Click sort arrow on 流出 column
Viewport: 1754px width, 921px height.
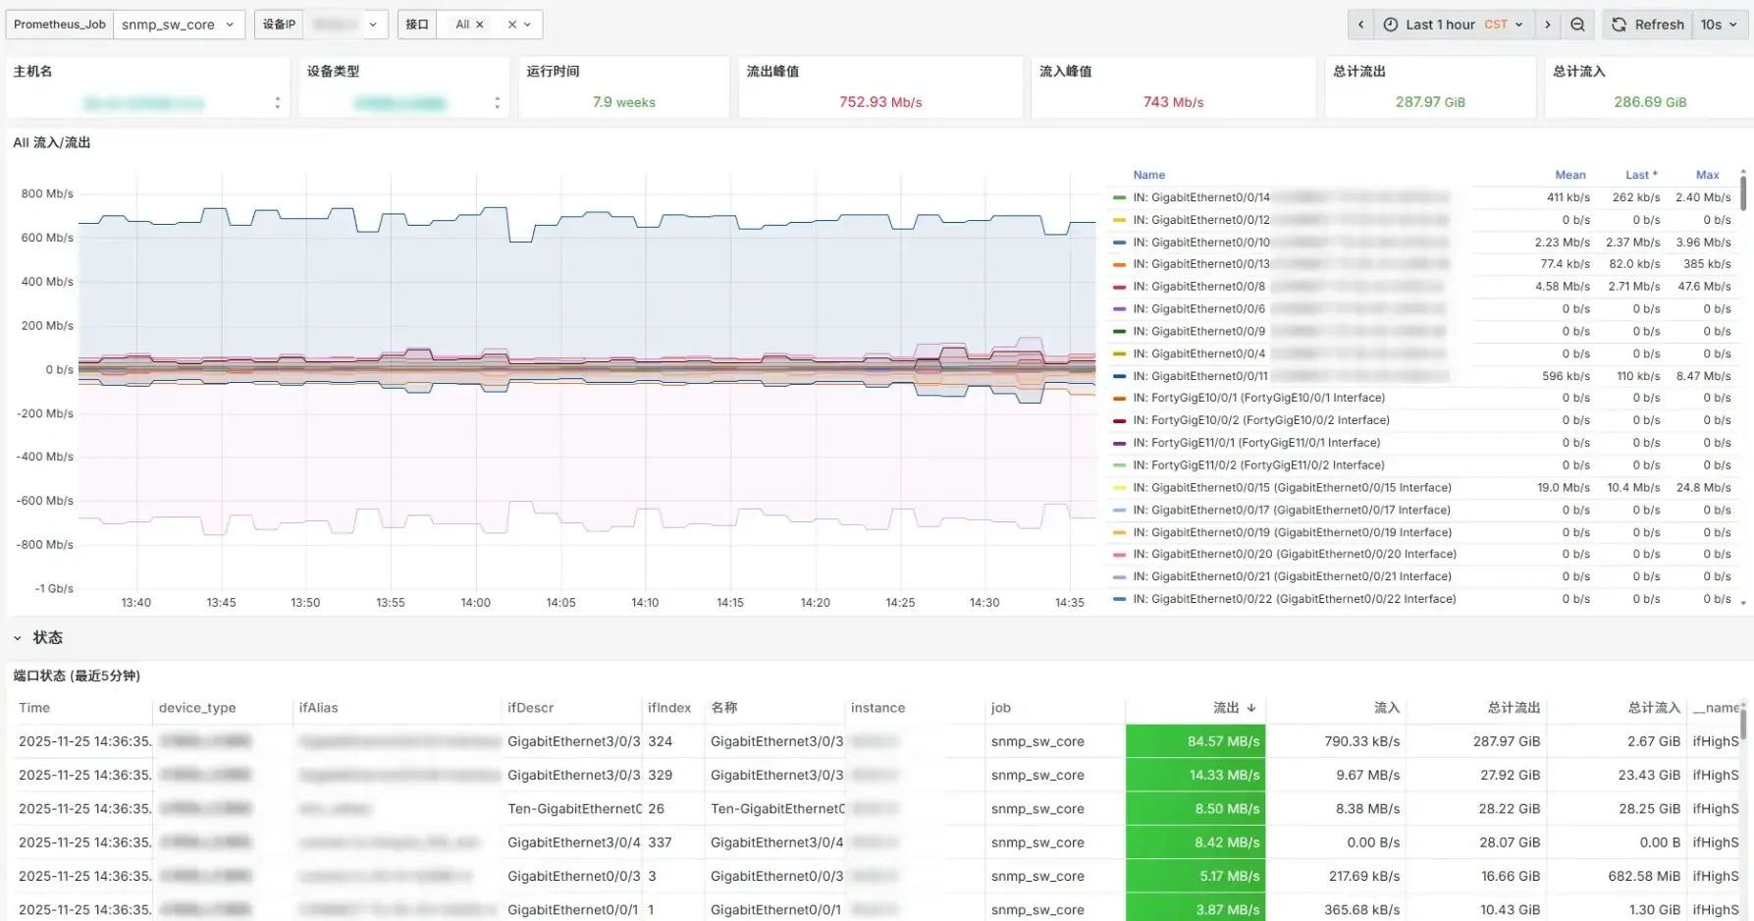(1251, 708)
